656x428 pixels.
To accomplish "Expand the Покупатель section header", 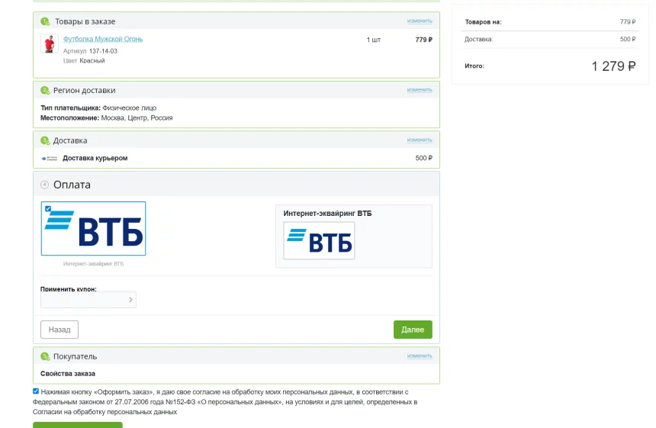I will (75, 356).
